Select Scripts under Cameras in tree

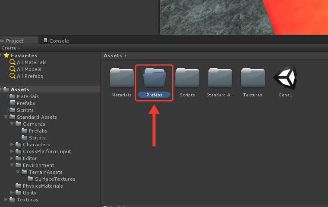point(37,138)
